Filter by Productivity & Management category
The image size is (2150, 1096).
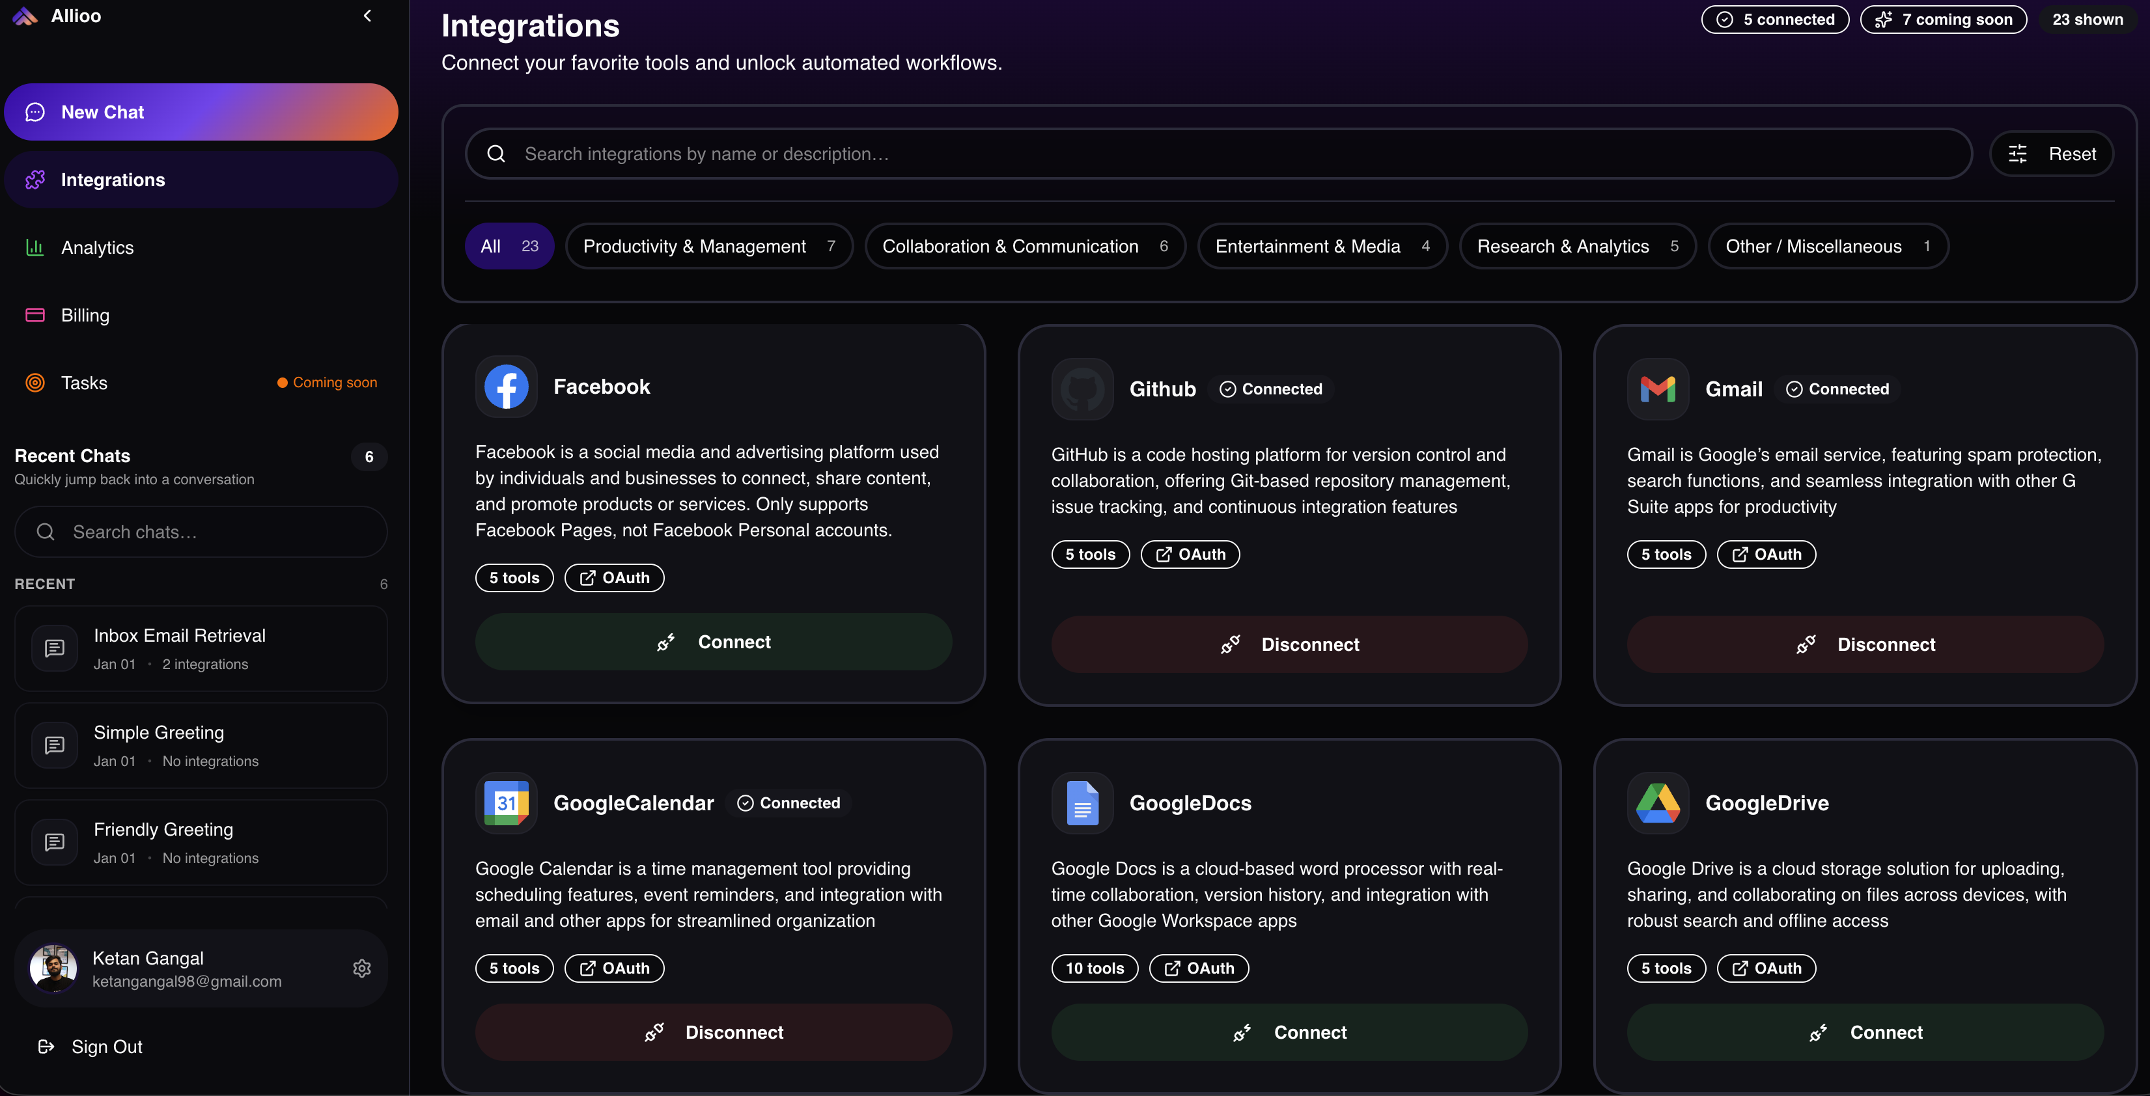pos(708,246)
